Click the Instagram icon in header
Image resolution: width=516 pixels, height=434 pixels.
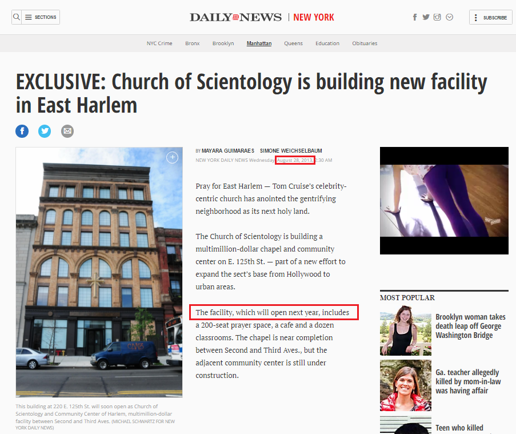pyautogui.click(x=437, y=17)
